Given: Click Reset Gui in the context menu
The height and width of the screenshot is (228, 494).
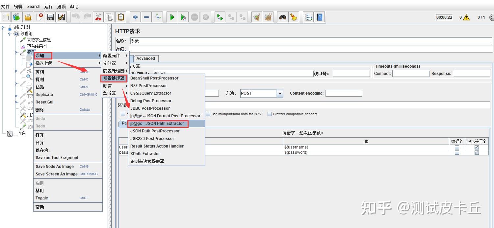Looking at the screenshot, I should coord(68,102).
